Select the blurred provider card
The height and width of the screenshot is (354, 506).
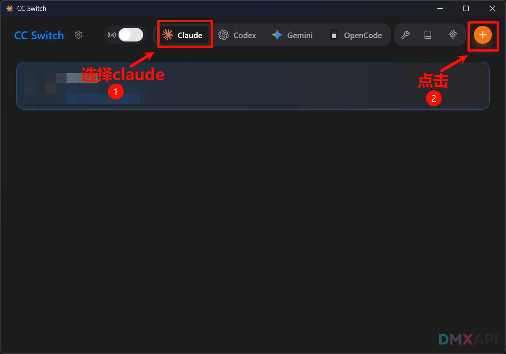point(253,86)
